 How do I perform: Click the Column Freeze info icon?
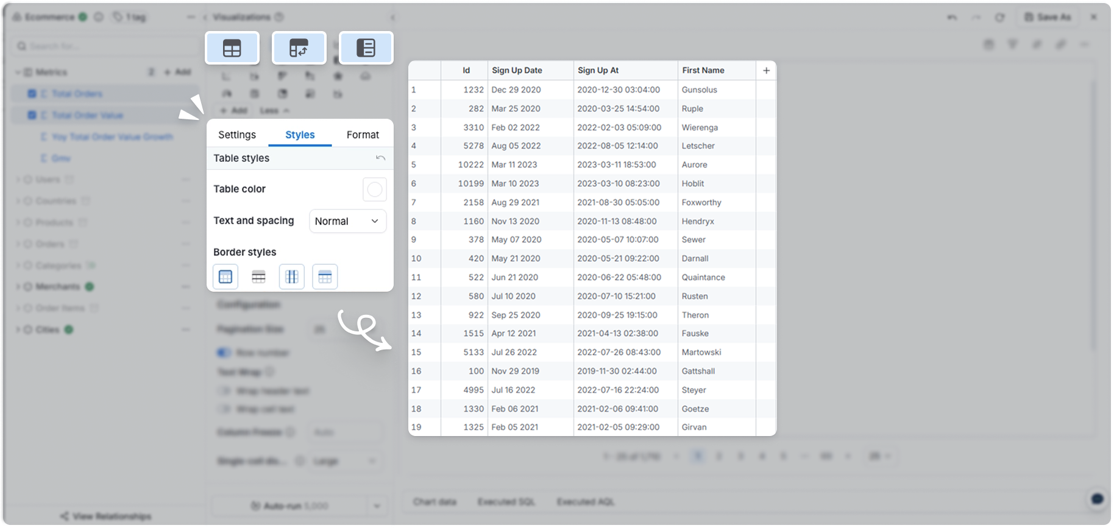(290, 432)
